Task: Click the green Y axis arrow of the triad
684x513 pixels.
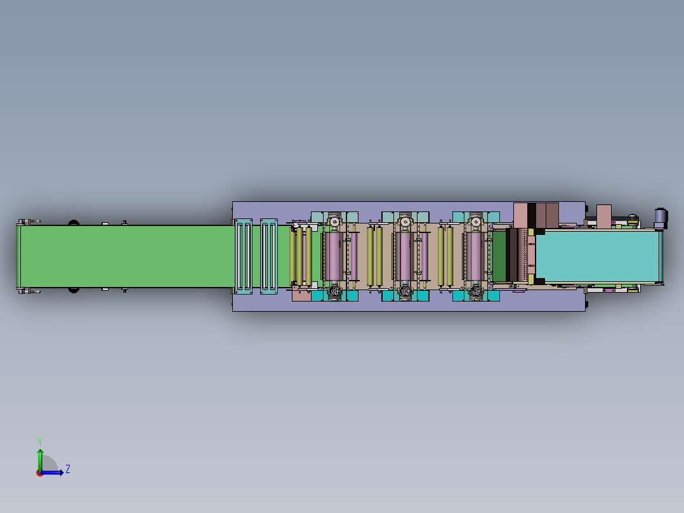Action: click(40, 459)
